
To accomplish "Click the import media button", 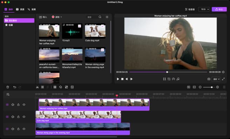I will tap(43, 17).
